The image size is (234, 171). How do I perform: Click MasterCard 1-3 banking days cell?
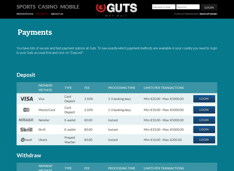pyautogui.click(x=119, y=110)
